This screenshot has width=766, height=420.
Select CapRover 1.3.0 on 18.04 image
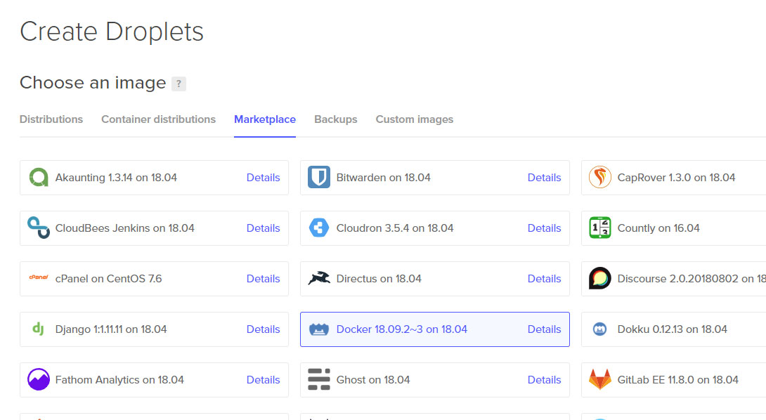click(x=674, y=178)
